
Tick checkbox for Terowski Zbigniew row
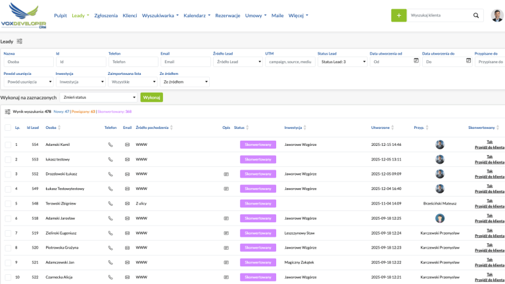[7, 204]
